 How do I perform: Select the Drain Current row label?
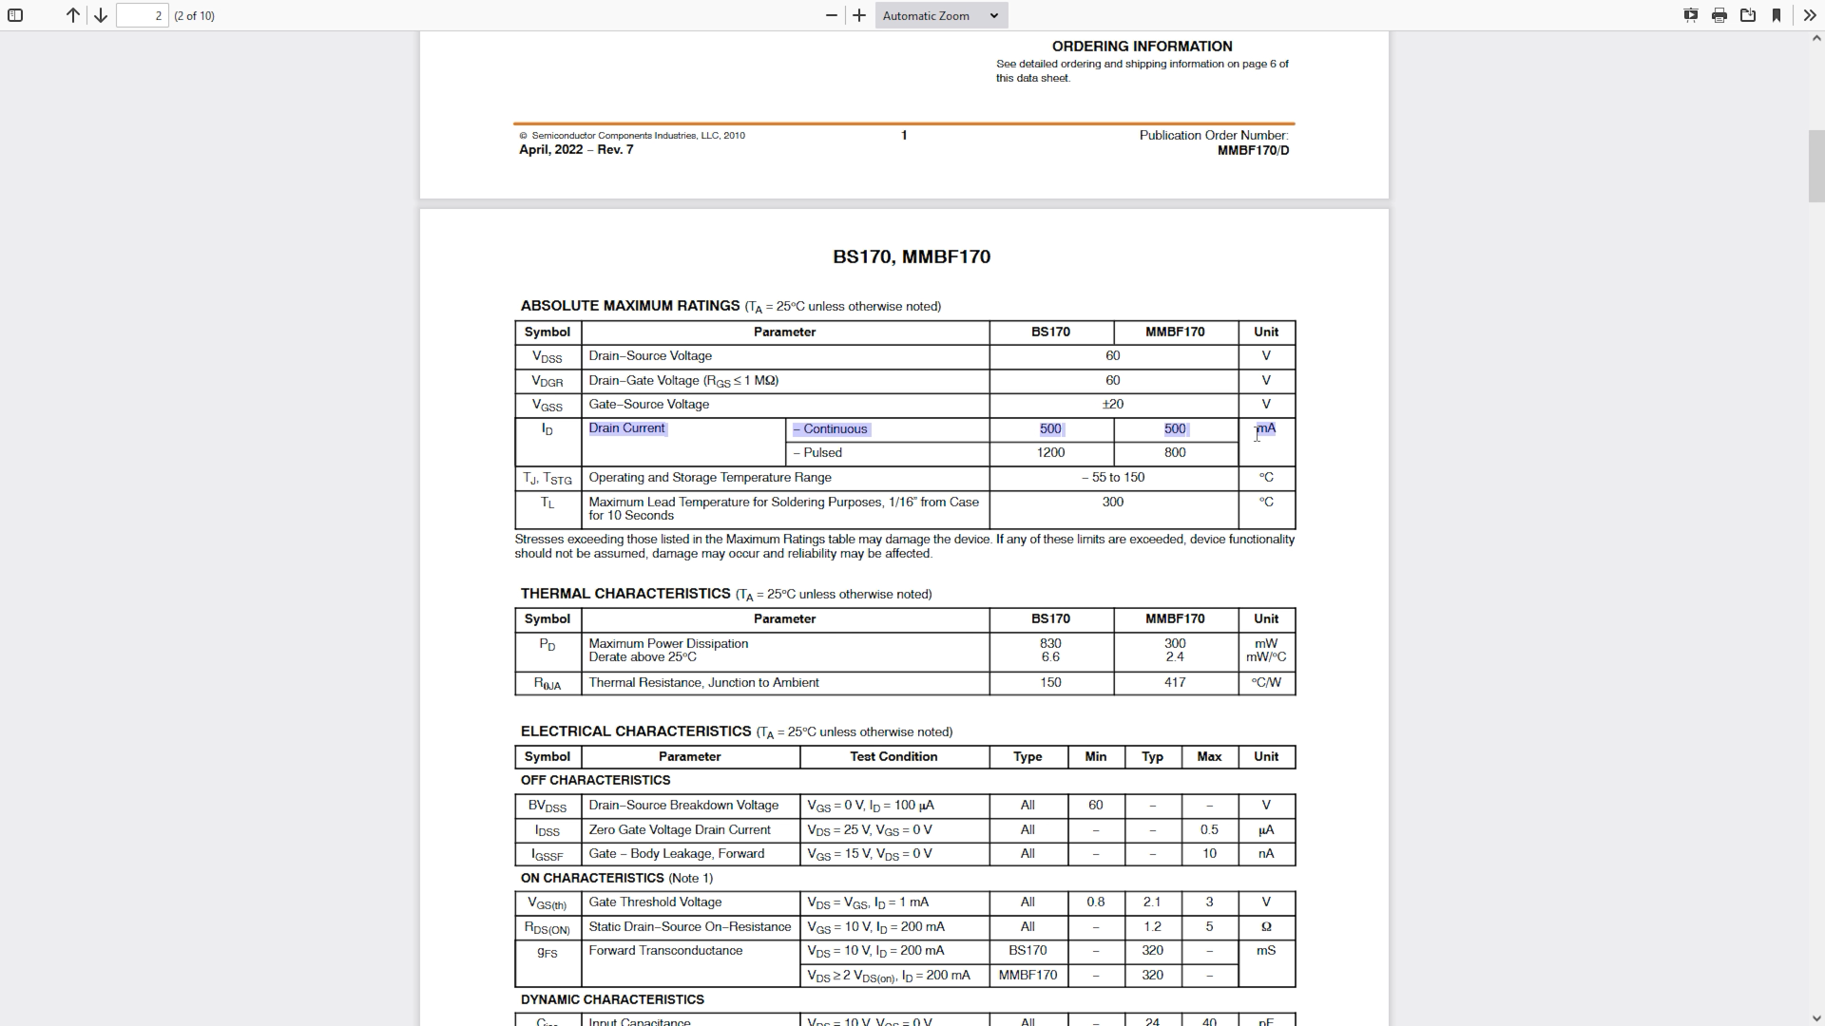pos(626,427)
